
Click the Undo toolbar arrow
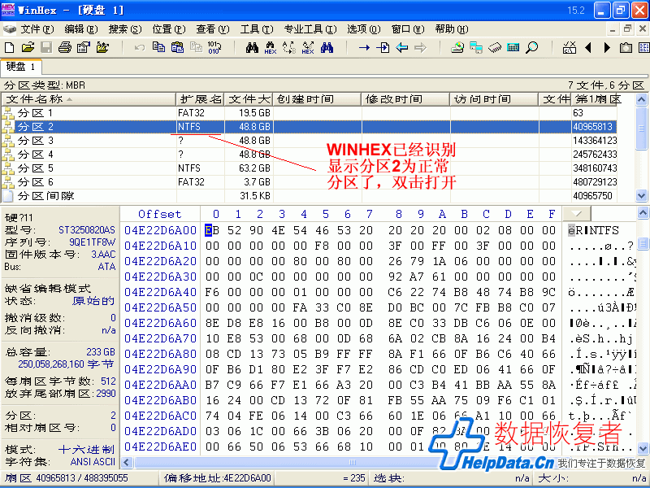140,47
